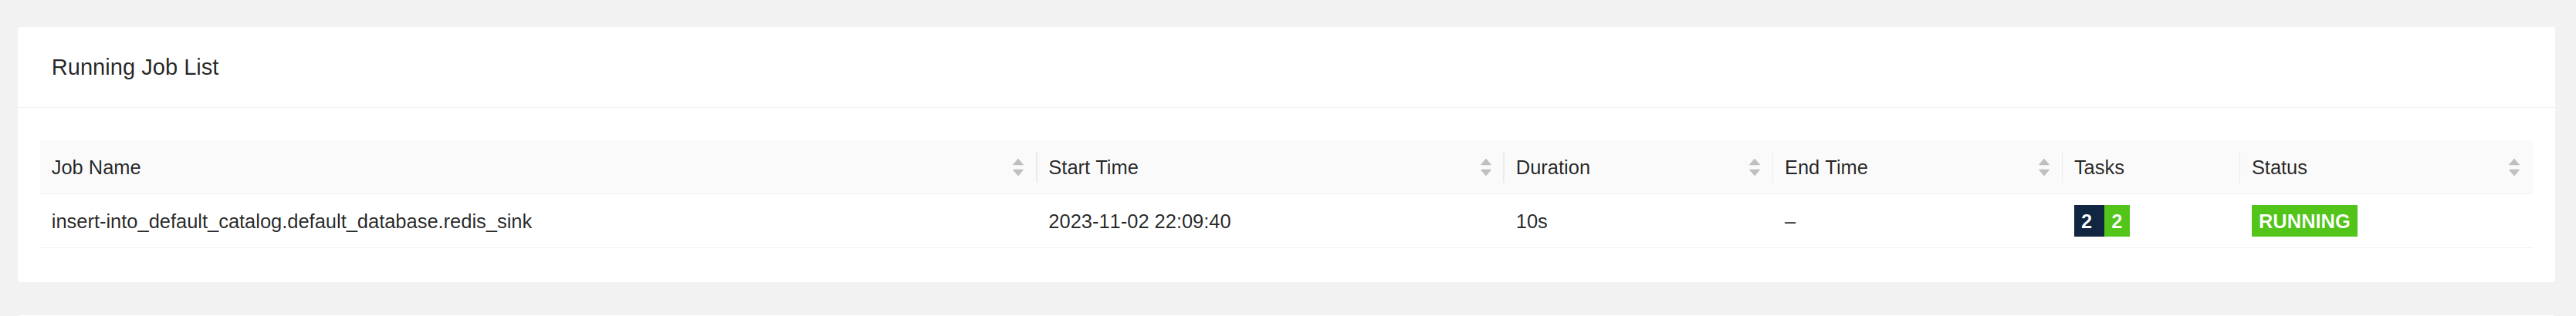The image size is (2576, 316).
Task: Open the insert-into redis_sink job
Action: (x=291, y=221)
